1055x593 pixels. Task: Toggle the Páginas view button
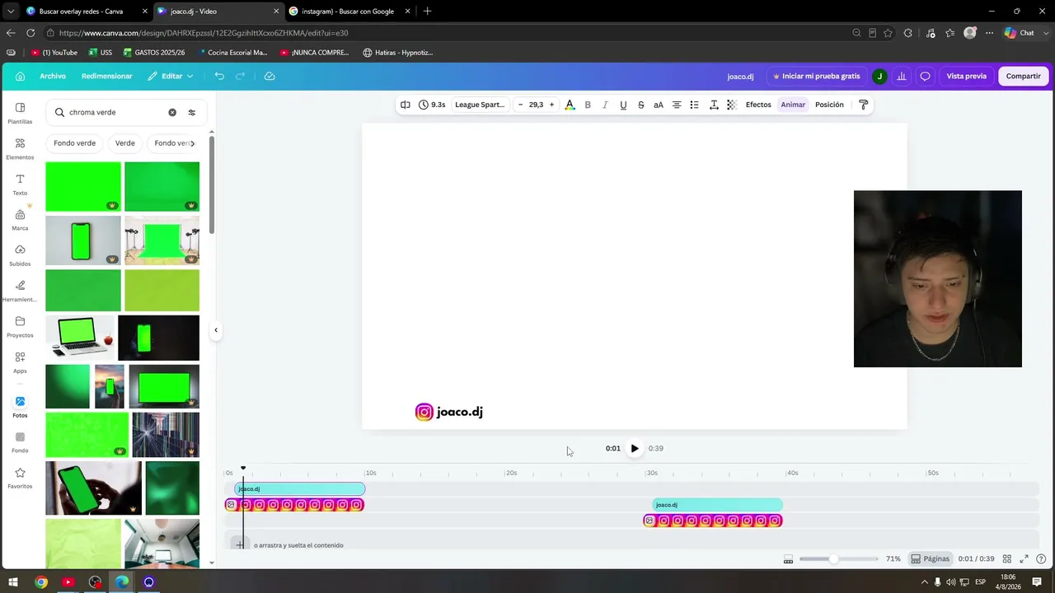(x=930, y=559)
